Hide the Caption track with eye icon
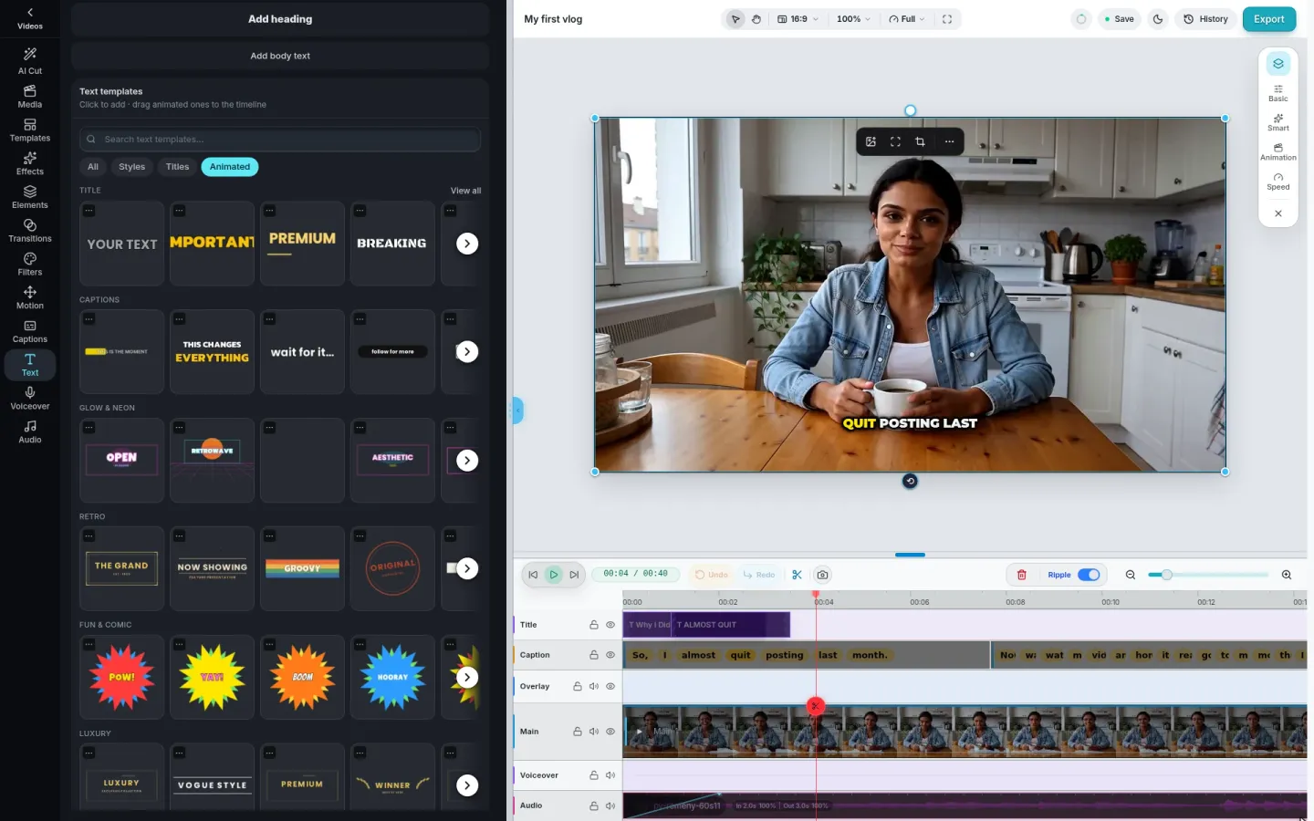Image resolution: width=1314 pixels, height=821 pixels. (610, 655)
